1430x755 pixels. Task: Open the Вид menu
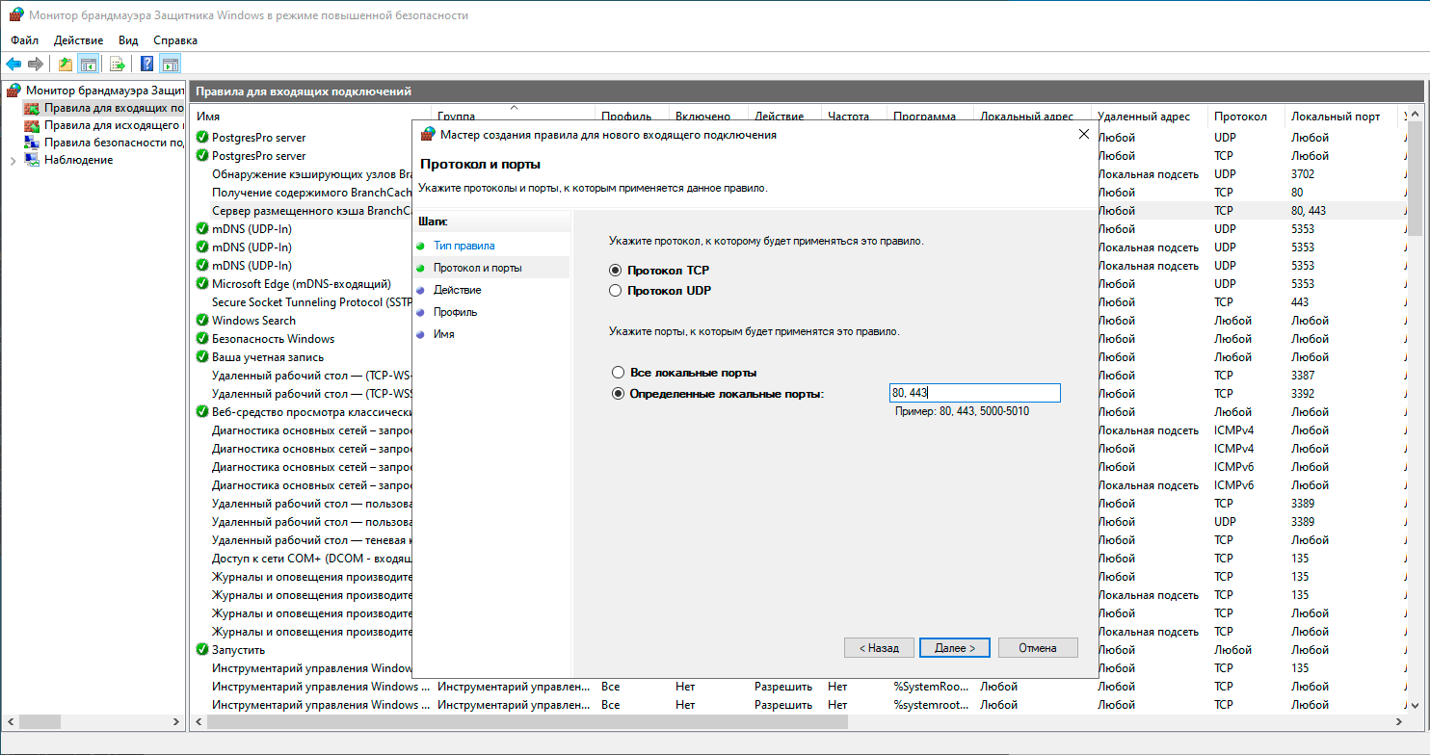pos(128,40)
